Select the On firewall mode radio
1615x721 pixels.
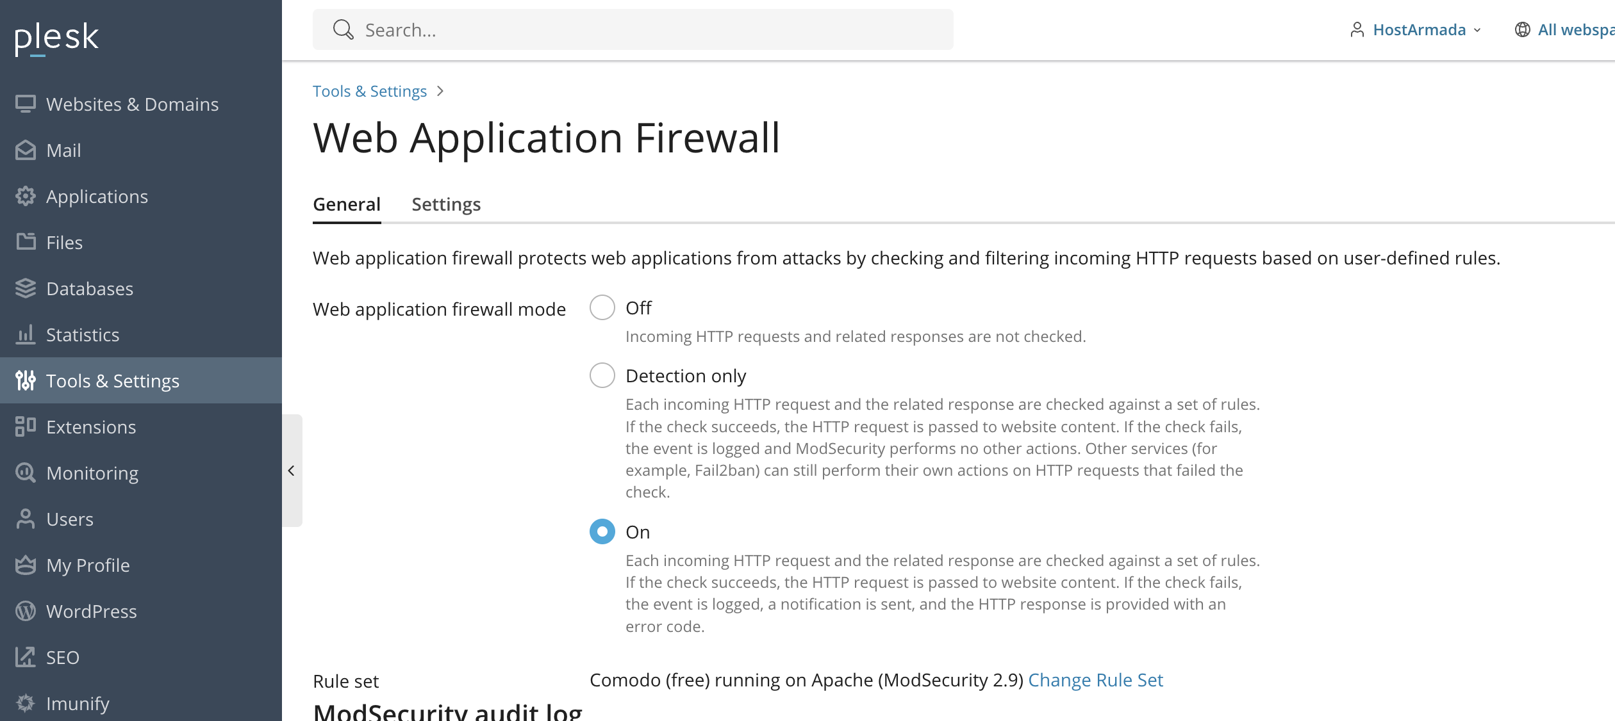coord(602,532)
